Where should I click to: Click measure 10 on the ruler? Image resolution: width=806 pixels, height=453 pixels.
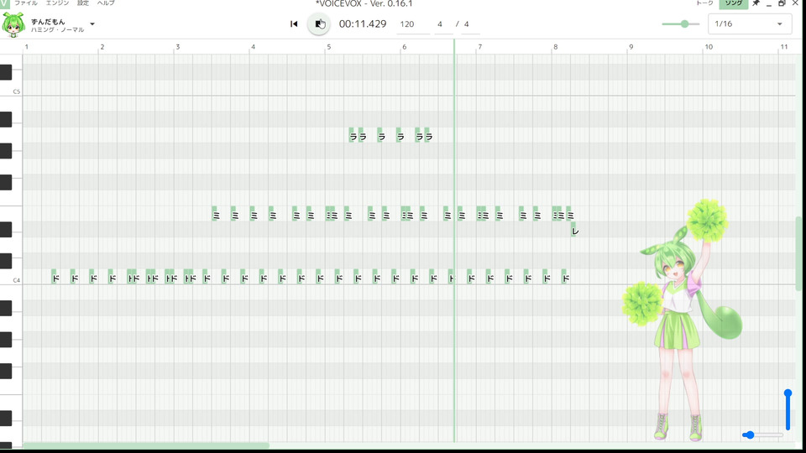coord(709,47)
